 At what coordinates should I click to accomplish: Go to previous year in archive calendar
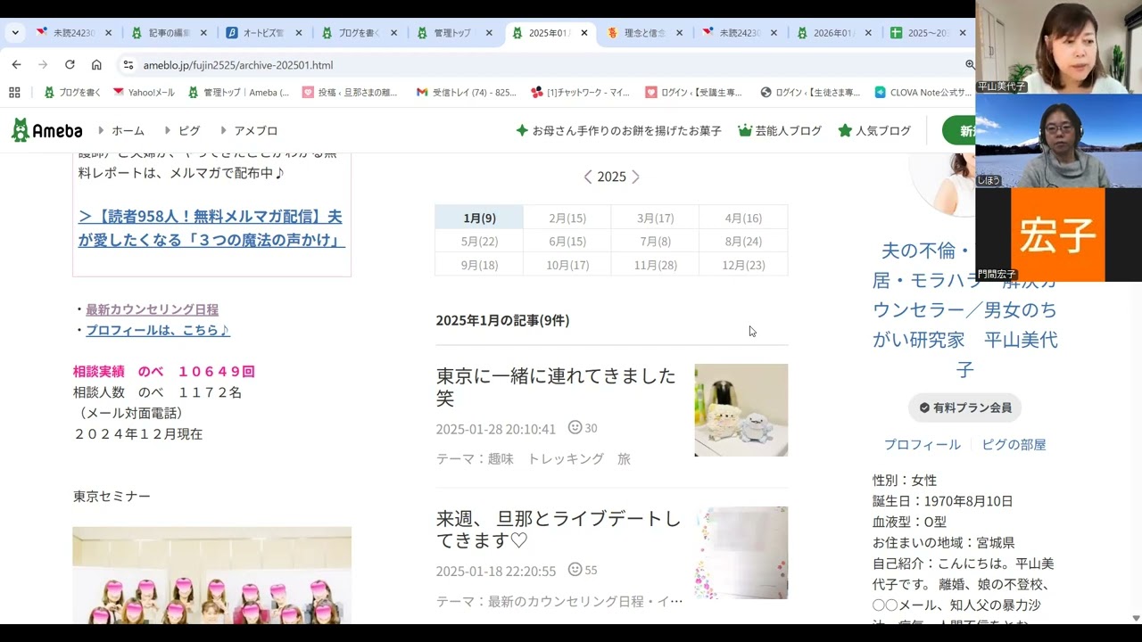pyautogui.click(x=587, y=177)
